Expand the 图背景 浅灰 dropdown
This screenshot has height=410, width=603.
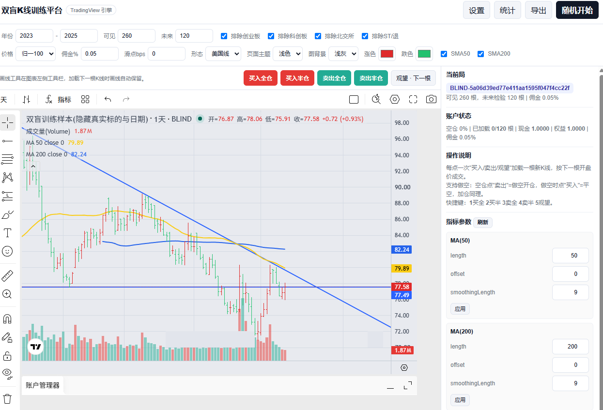click(x=343, y=54)
